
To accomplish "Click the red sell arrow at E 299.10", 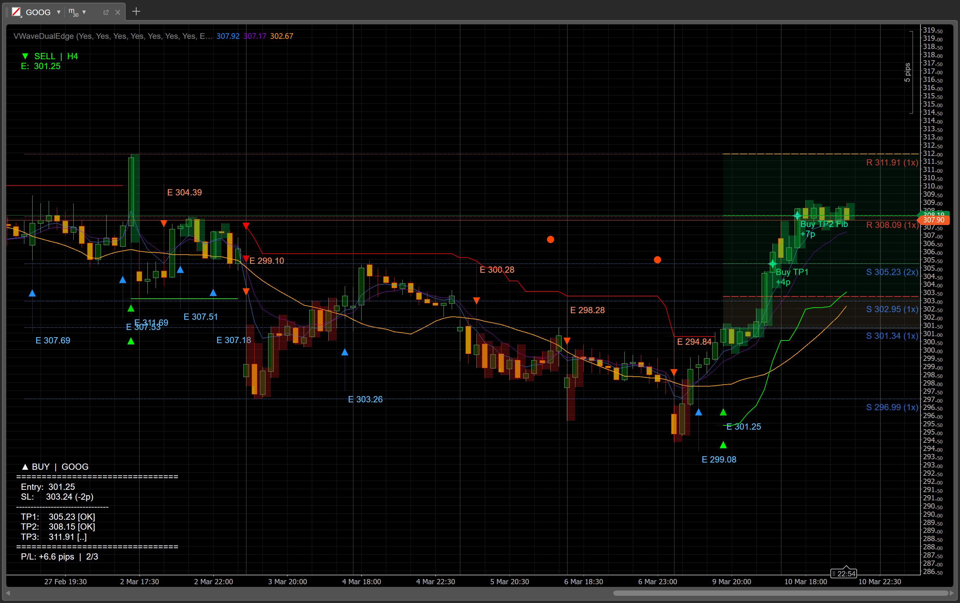I will pyautogui.click(x=246, y=259).
